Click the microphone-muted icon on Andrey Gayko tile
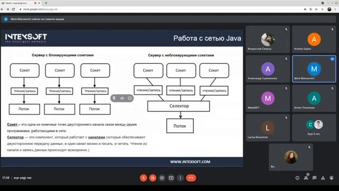This screenshot has width=339, height=191. [x=332, y=29]
